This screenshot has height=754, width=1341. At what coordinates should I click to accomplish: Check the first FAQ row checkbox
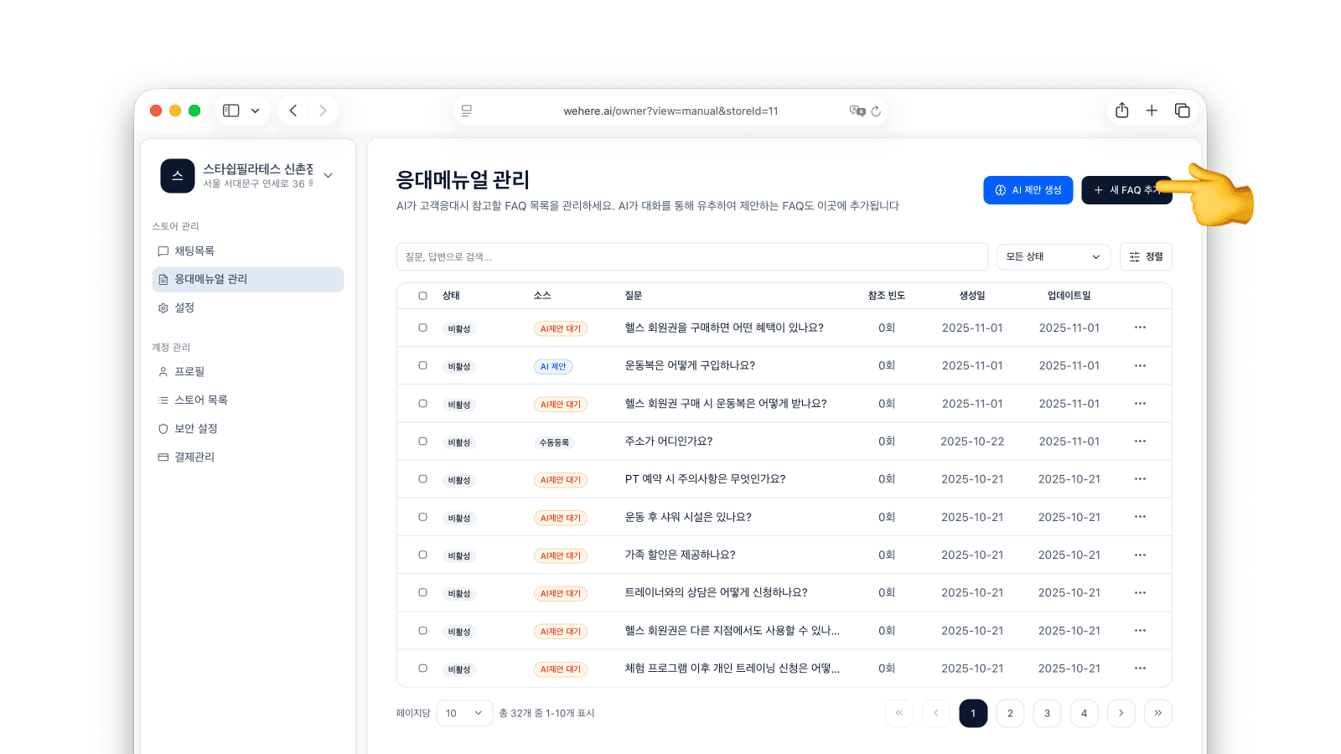coord(422,328)
